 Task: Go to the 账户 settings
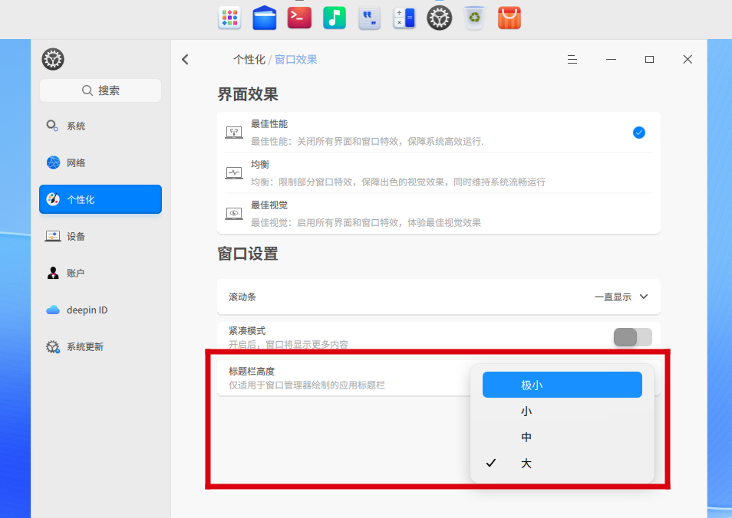(x=101, y=274)
